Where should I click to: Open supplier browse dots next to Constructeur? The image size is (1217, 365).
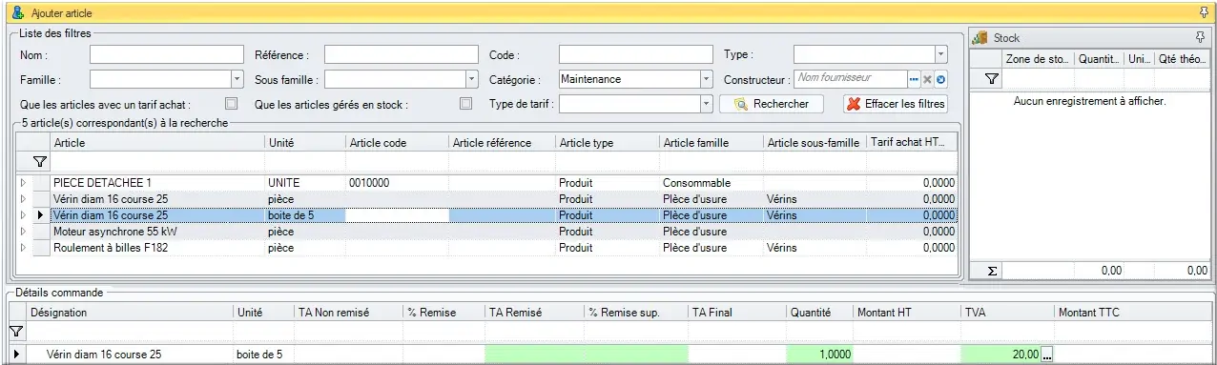click(x=913, y=79)
